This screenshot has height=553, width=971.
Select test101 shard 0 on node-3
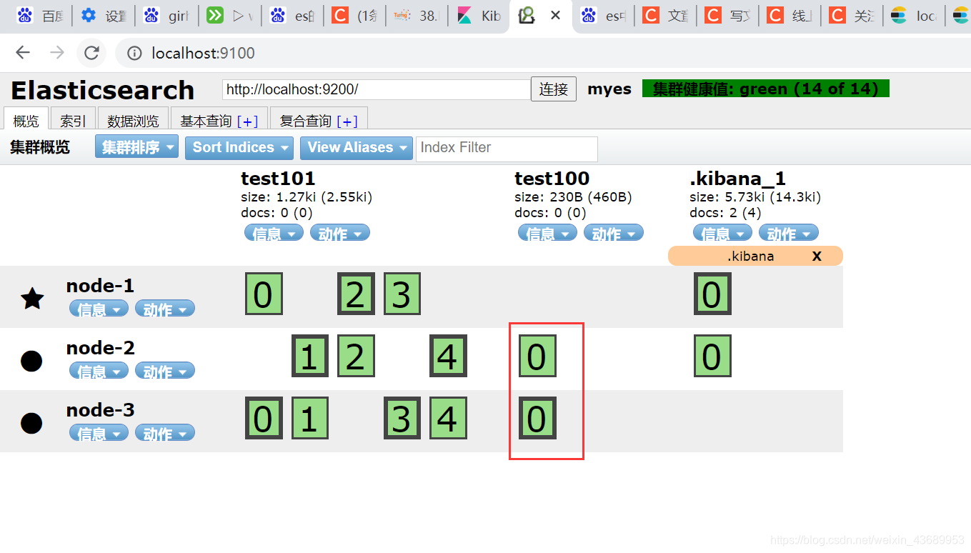point(263,418)
